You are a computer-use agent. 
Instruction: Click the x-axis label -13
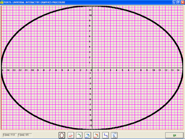click(x=14, y=70)
